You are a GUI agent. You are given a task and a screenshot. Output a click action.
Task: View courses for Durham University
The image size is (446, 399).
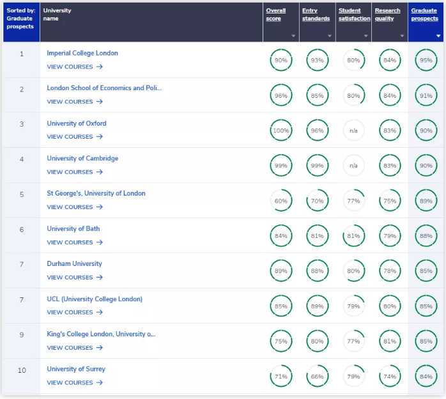click(75, 278)
